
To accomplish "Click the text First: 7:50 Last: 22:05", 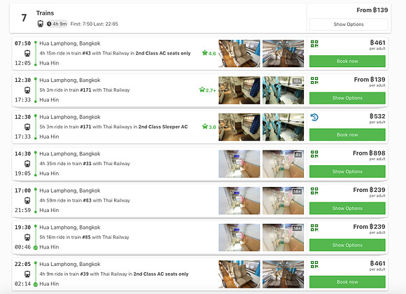I will (94, 24).
